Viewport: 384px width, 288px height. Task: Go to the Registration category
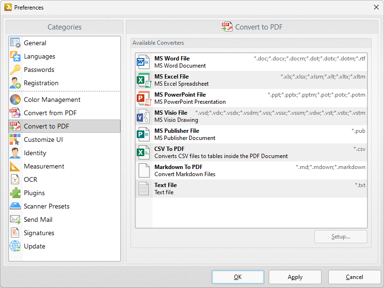click(x=41, y=83)
